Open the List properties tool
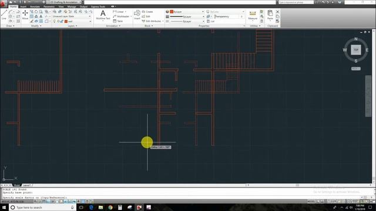This screenshot has height=211, width=376. (210, 21)
